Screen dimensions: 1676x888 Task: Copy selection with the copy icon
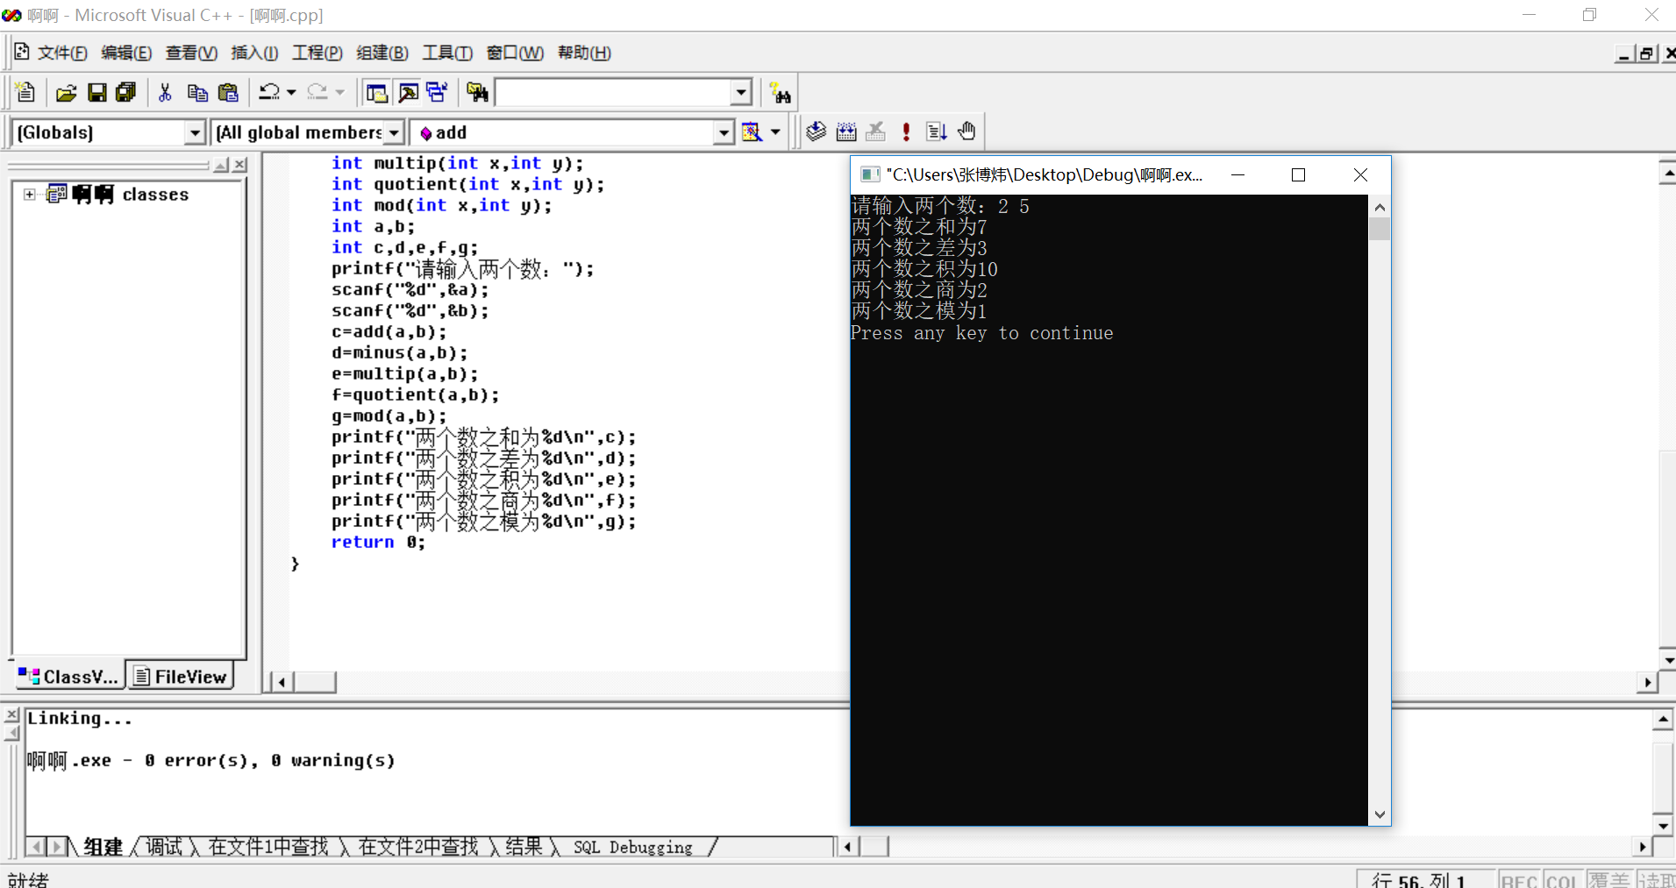(x=197, y=92)
